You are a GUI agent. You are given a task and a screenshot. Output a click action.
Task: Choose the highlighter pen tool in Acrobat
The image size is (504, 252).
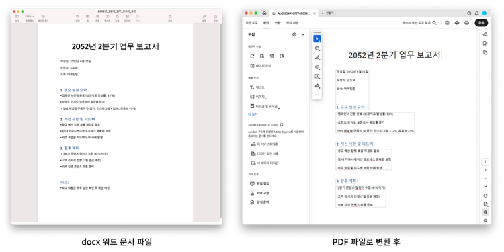317,58
